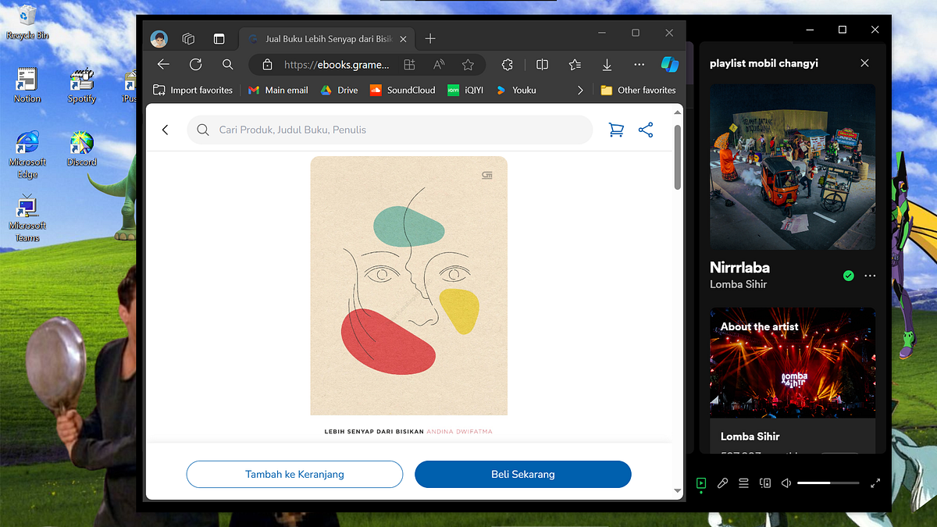This screenshot has width=937, height=527.
Task: Open Spotify connect to a device
Action: click(x=765, y=483)
